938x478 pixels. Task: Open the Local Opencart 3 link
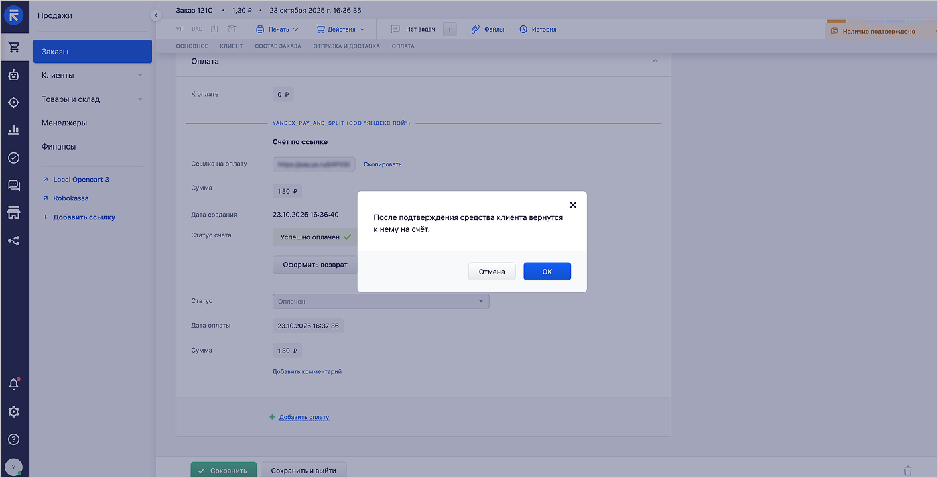(x=80, y=180)
